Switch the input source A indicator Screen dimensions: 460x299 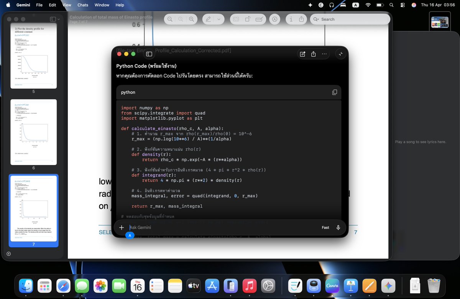pos(356,5)
